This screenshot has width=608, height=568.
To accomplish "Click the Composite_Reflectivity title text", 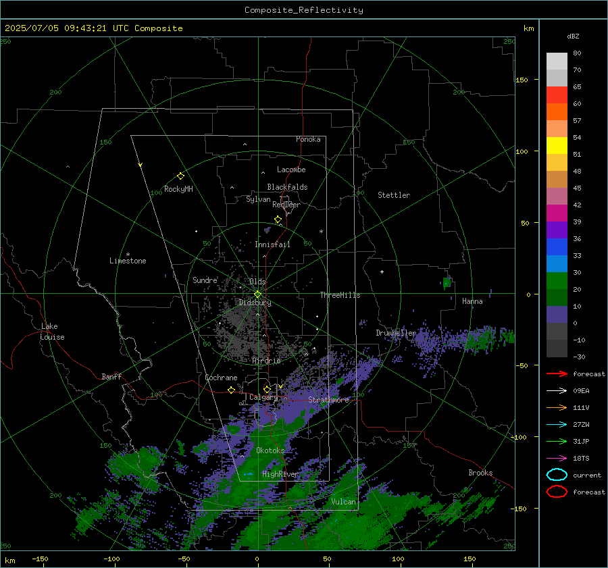I will (304, 10).
